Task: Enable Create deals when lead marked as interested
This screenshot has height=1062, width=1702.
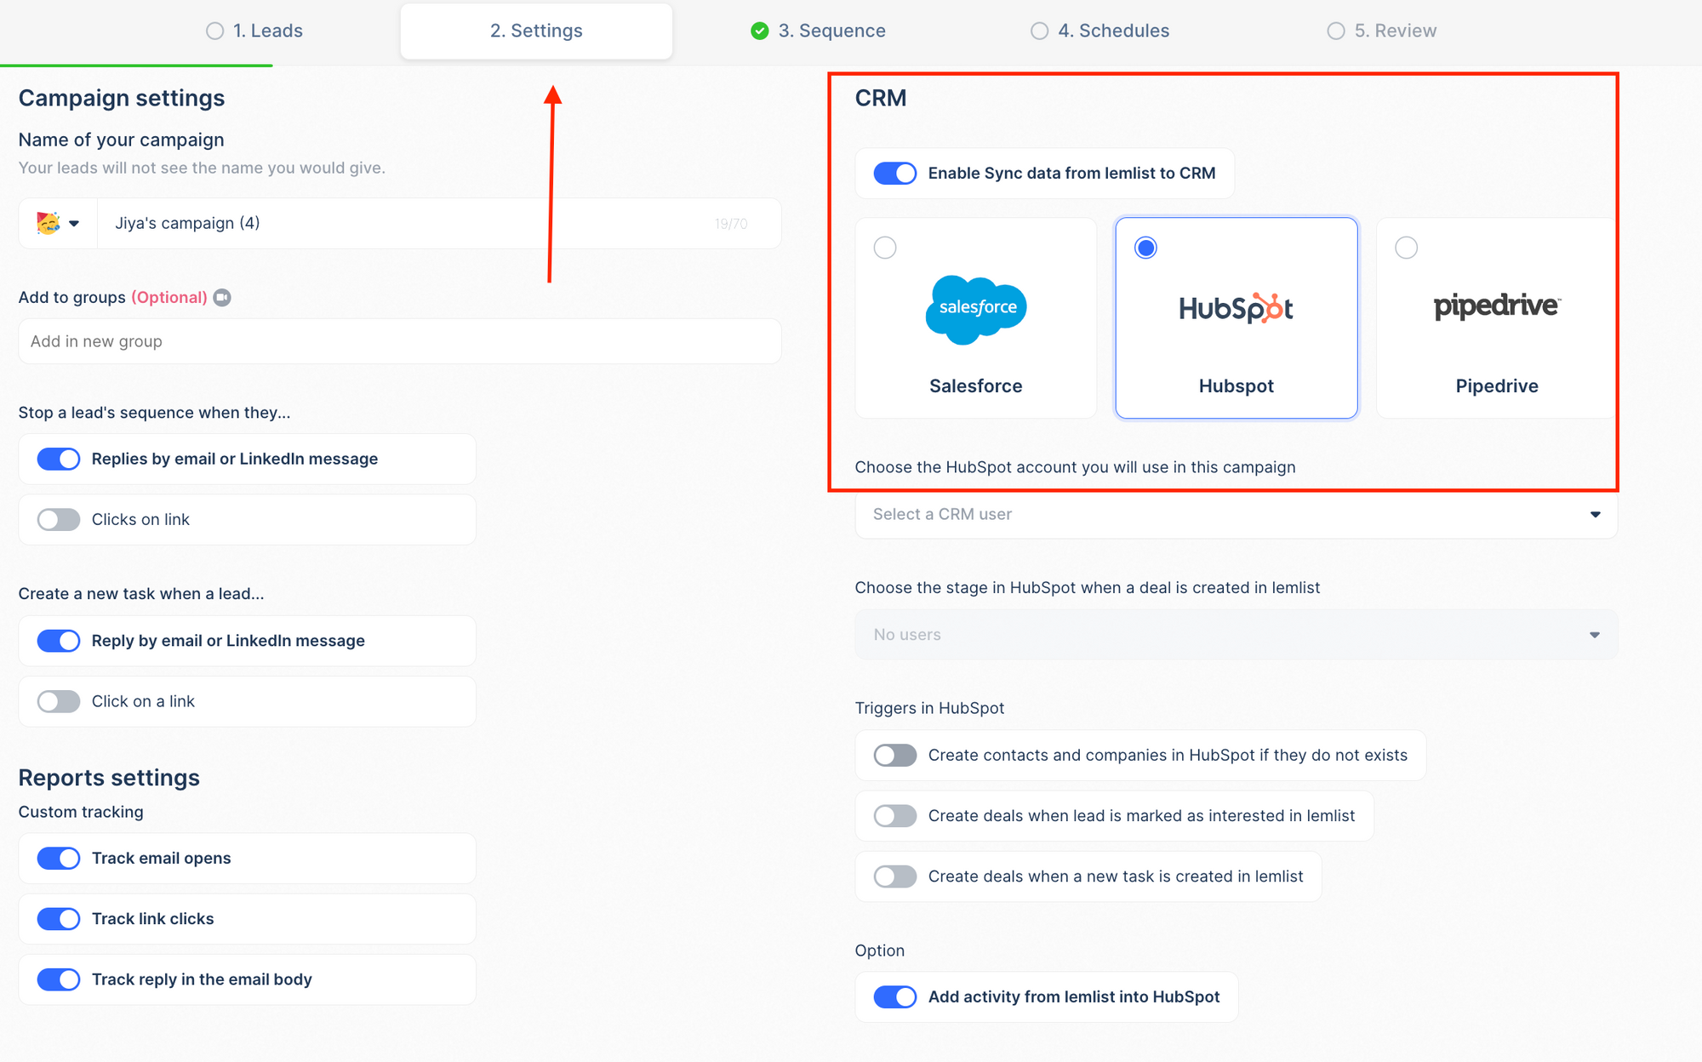Action: [x=895, y=816]
